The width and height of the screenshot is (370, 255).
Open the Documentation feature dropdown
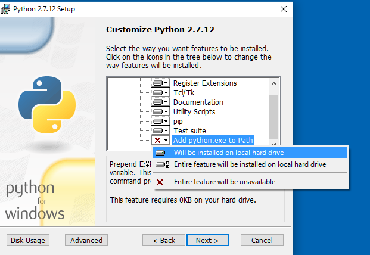click(160, 102)
